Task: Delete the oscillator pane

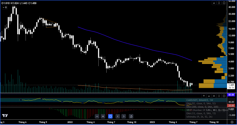Action: (x=214, y=96)
